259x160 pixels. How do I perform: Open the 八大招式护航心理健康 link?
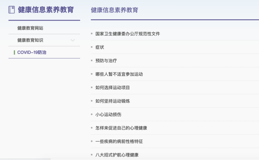117,155
